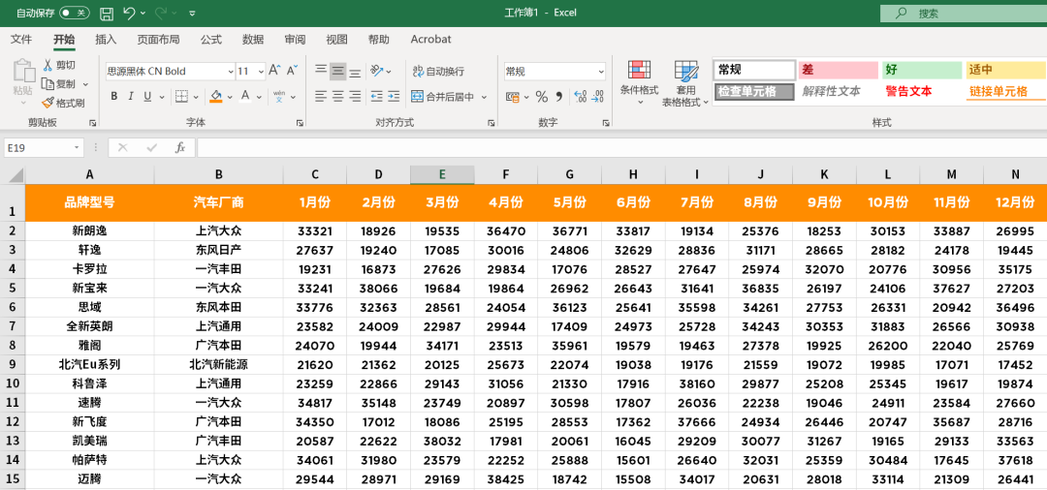The height and width of the screenshot is (490, 1047).
Task: Open the Name Box dropdown arrow
Action: [x=78, y=147]
